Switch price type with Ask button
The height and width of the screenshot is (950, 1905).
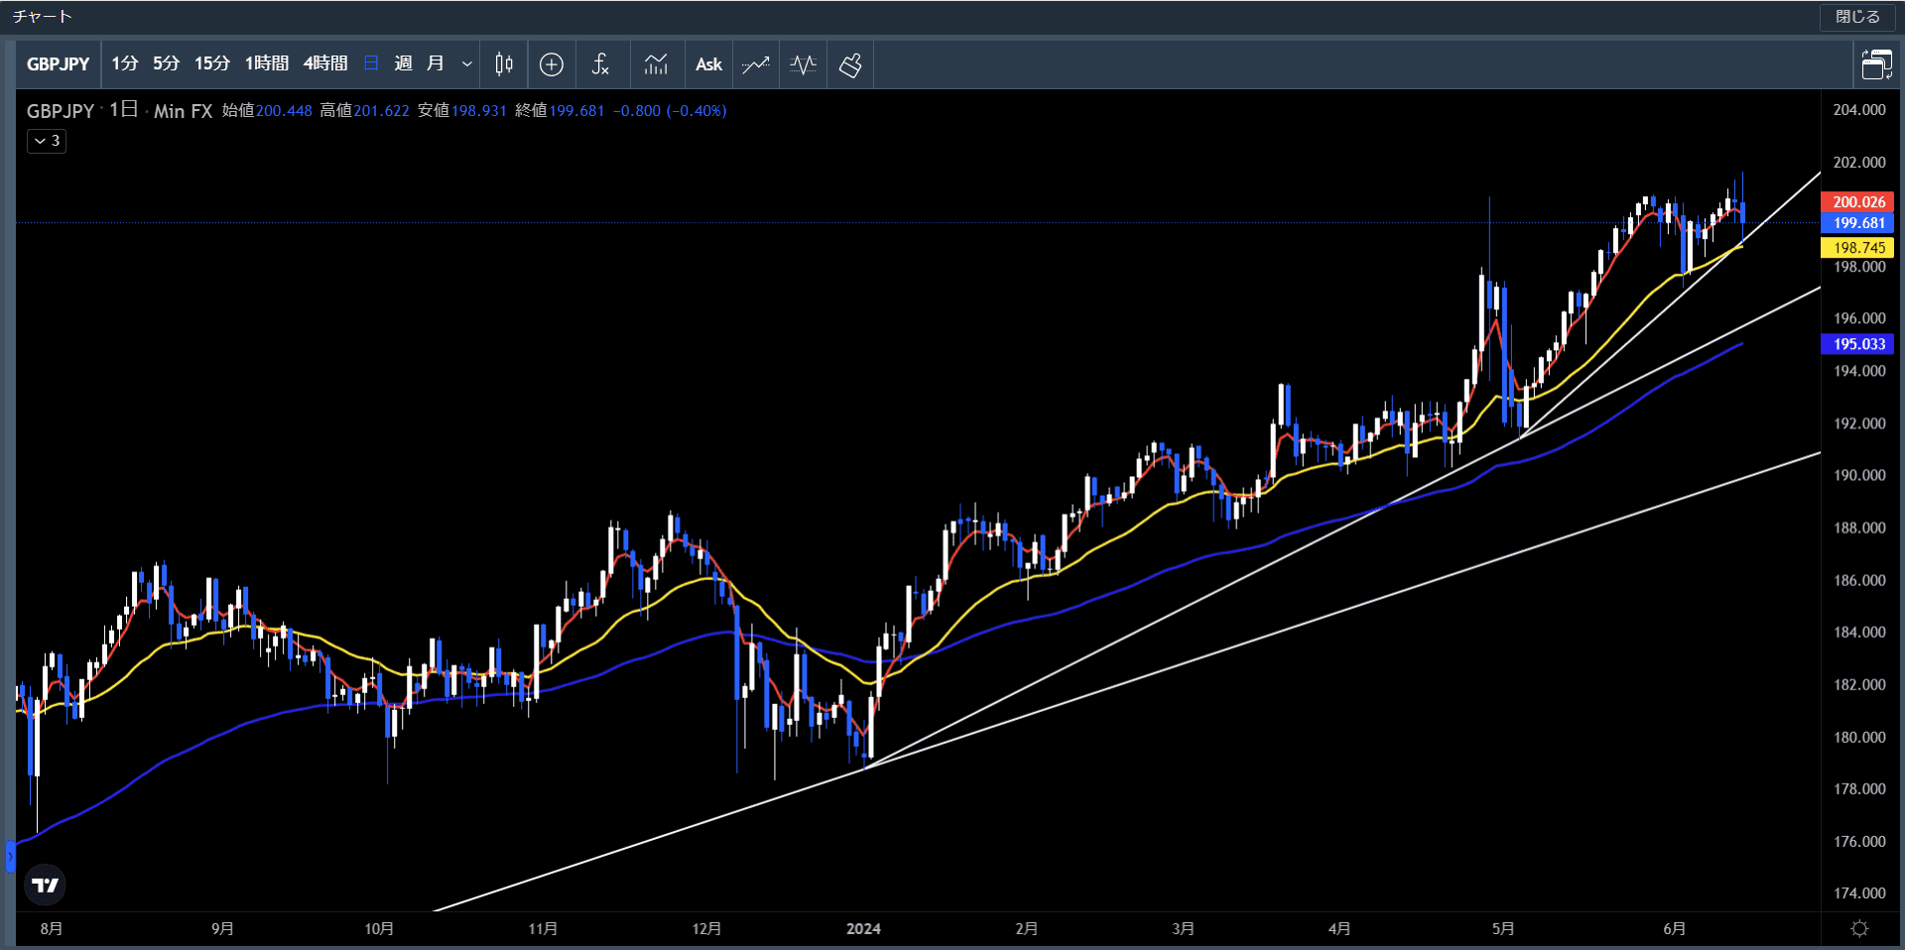708,64
